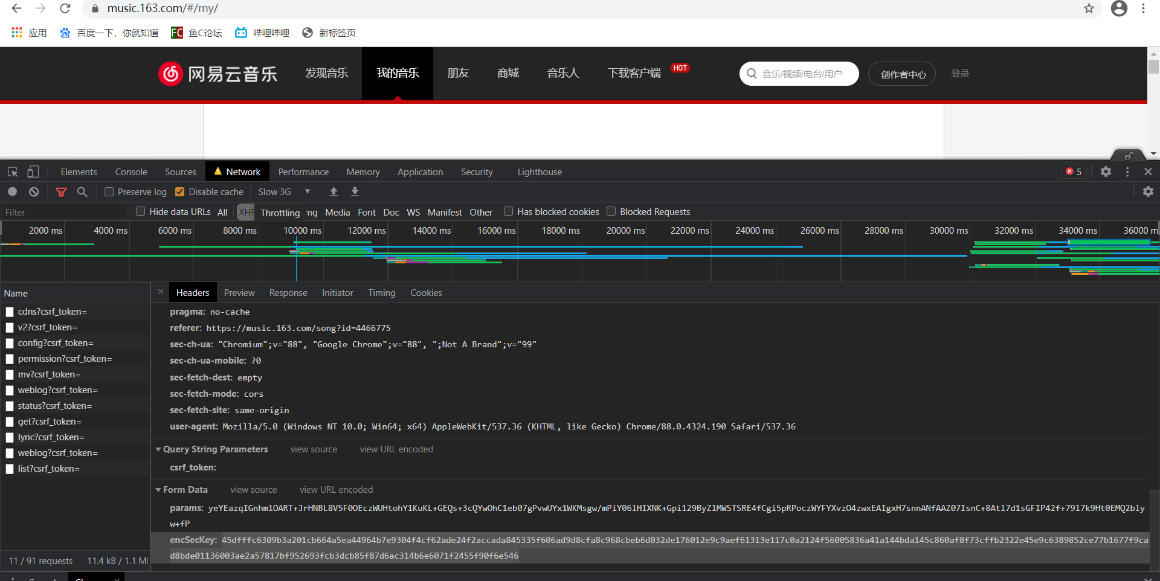Image resolution: width=1160 pixels, height=581 pixels.
Task: Select the permission?csrf_token= request
Action: click(x=75, y=359)
